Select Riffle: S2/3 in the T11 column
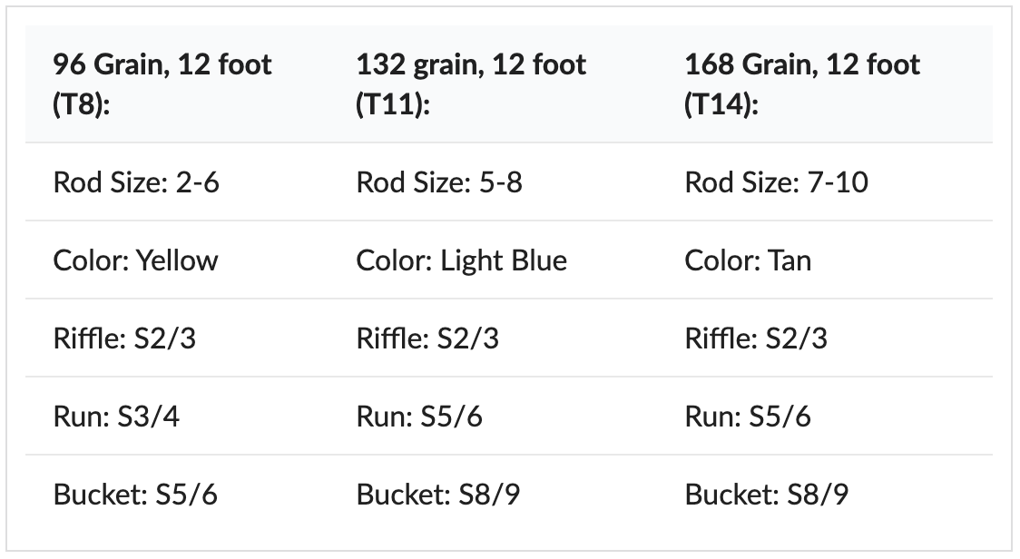Image resolution: width=1020 pixels, height=559 pixels. [x=493, y=338]
